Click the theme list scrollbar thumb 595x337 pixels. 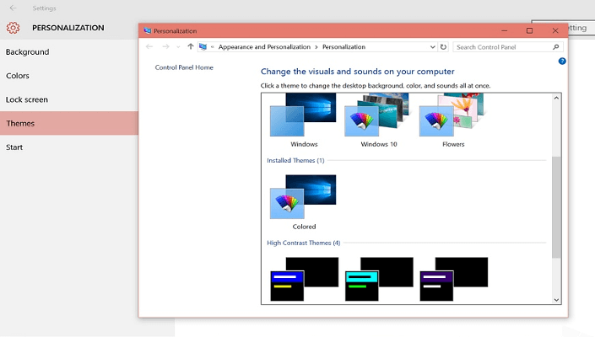coord(556,207)
